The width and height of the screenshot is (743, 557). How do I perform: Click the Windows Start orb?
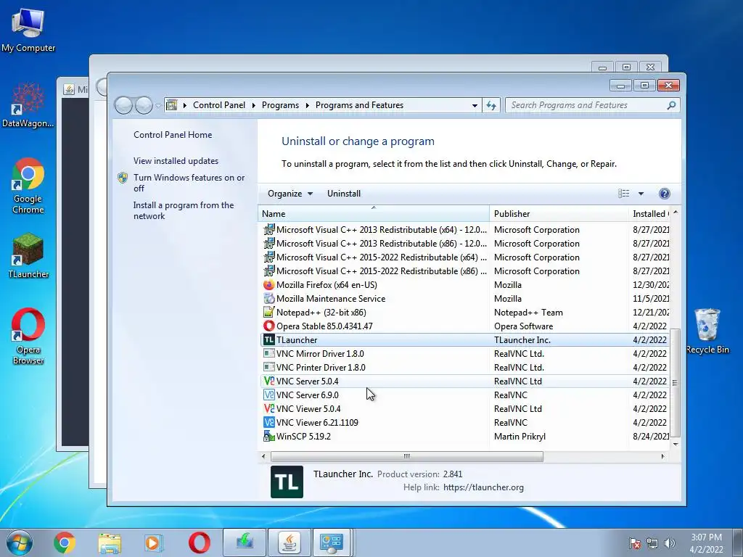(x=20, y=542)
